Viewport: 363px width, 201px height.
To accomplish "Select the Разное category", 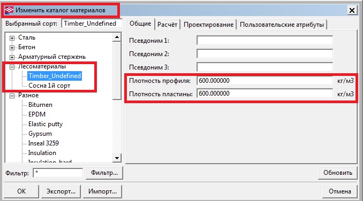I will click(x=28, y=95).
